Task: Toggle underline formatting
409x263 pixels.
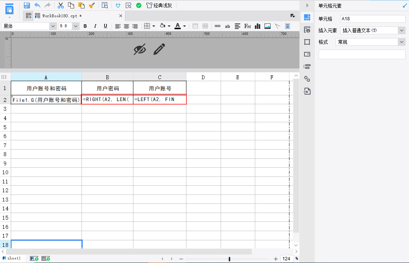Action: 105,26
